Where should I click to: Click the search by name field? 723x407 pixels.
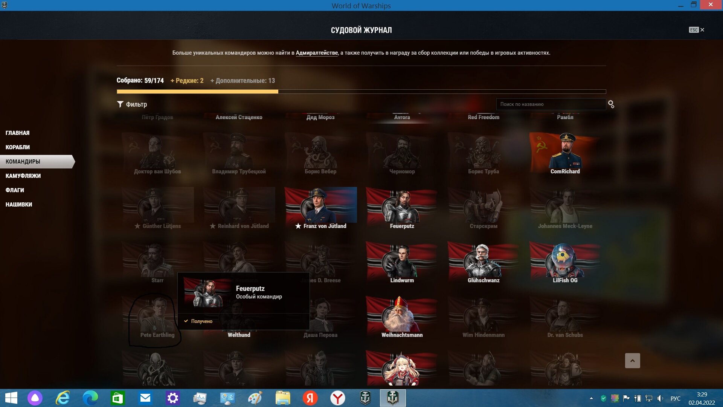tap(551, 104)
